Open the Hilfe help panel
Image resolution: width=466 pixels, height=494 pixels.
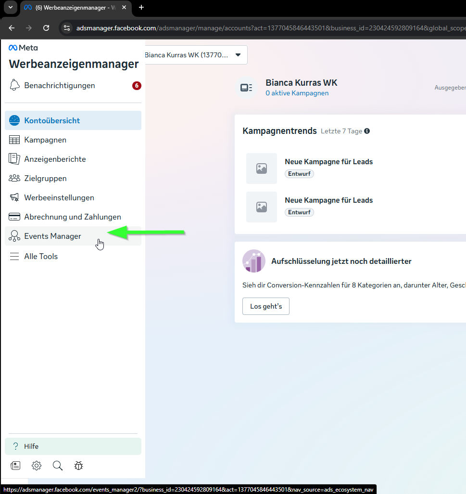73,446
